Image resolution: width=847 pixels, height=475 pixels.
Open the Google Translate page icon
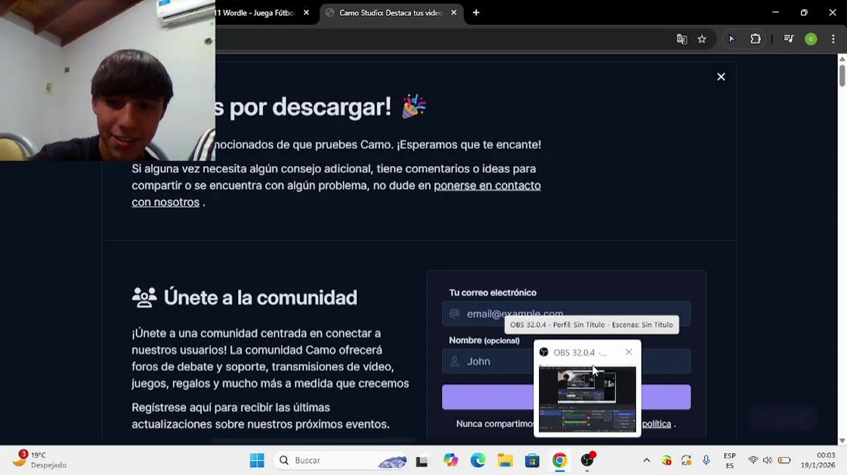[681, 39]
